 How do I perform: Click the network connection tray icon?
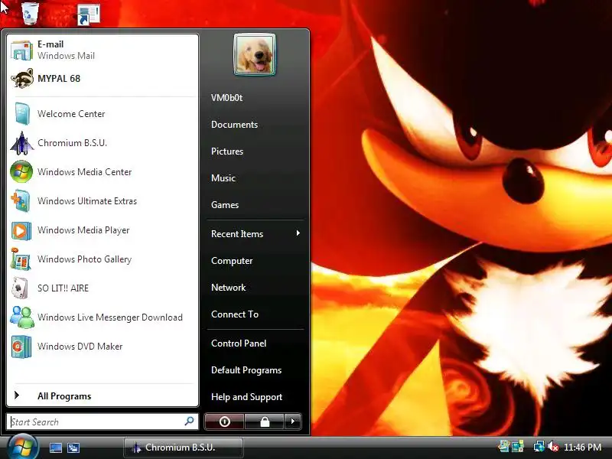[x=539, y=447]
